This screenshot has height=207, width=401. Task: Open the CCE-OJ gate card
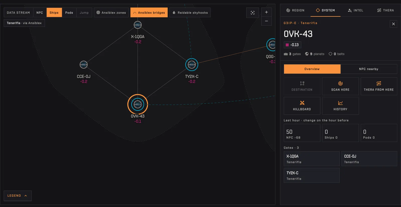(369, 159)
